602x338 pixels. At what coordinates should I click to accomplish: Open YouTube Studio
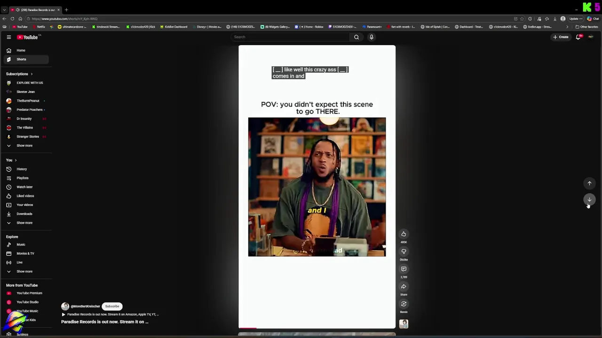coord(26,302)
